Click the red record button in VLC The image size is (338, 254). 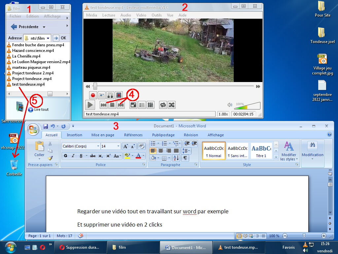pyautogui.click(x=93, y=95)
